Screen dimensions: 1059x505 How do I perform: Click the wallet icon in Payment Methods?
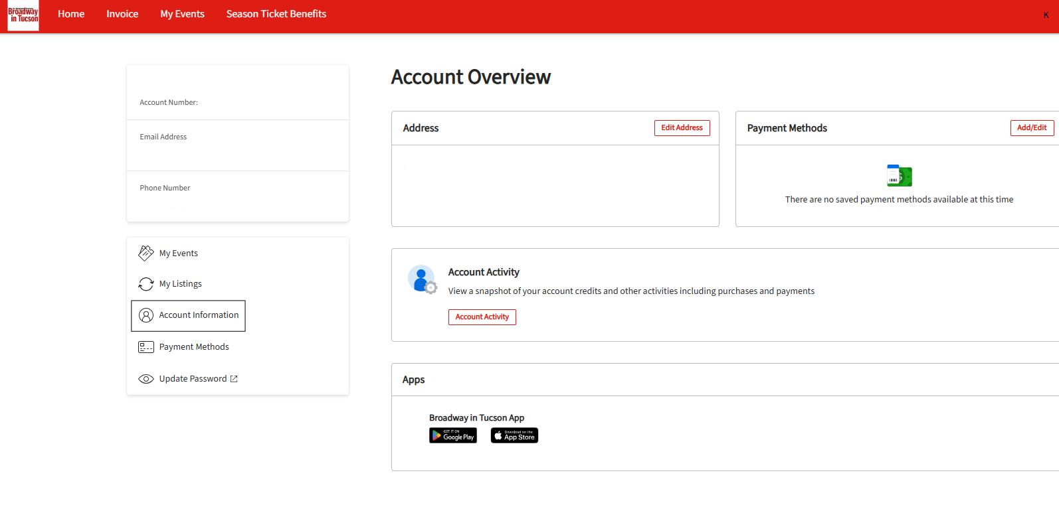pyautogui.click(x=900, y=176)
